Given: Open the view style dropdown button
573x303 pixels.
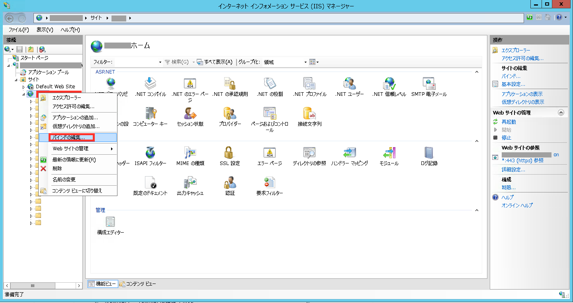Looking at the screenshot, I should point(314,62).
